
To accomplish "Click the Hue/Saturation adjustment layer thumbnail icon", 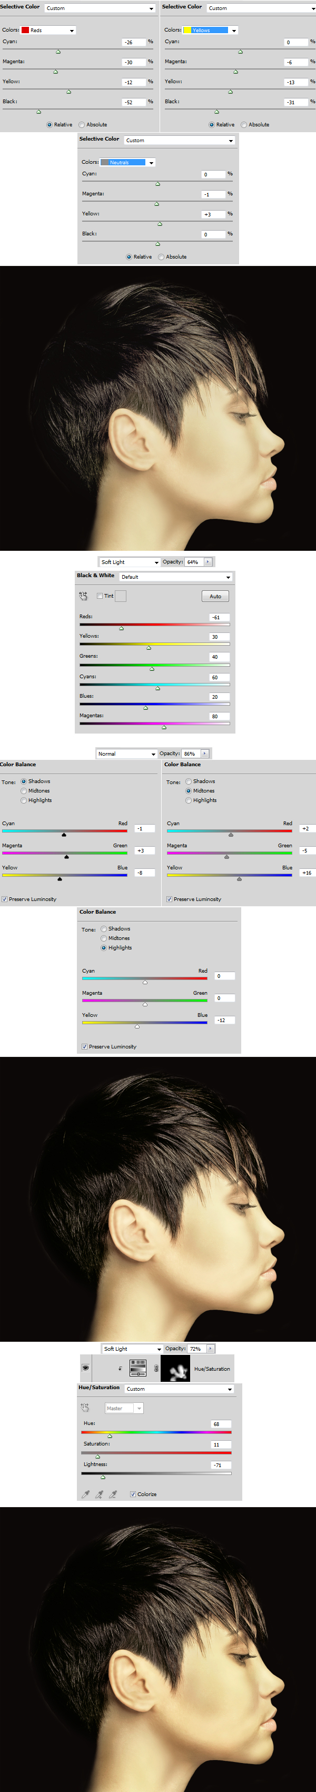I will pos(138,1368).
